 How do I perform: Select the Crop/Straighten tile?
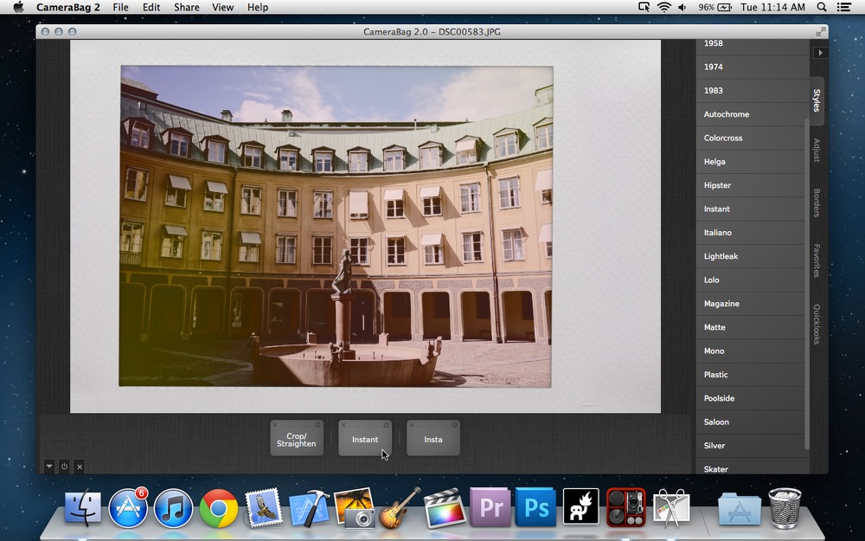296,440
